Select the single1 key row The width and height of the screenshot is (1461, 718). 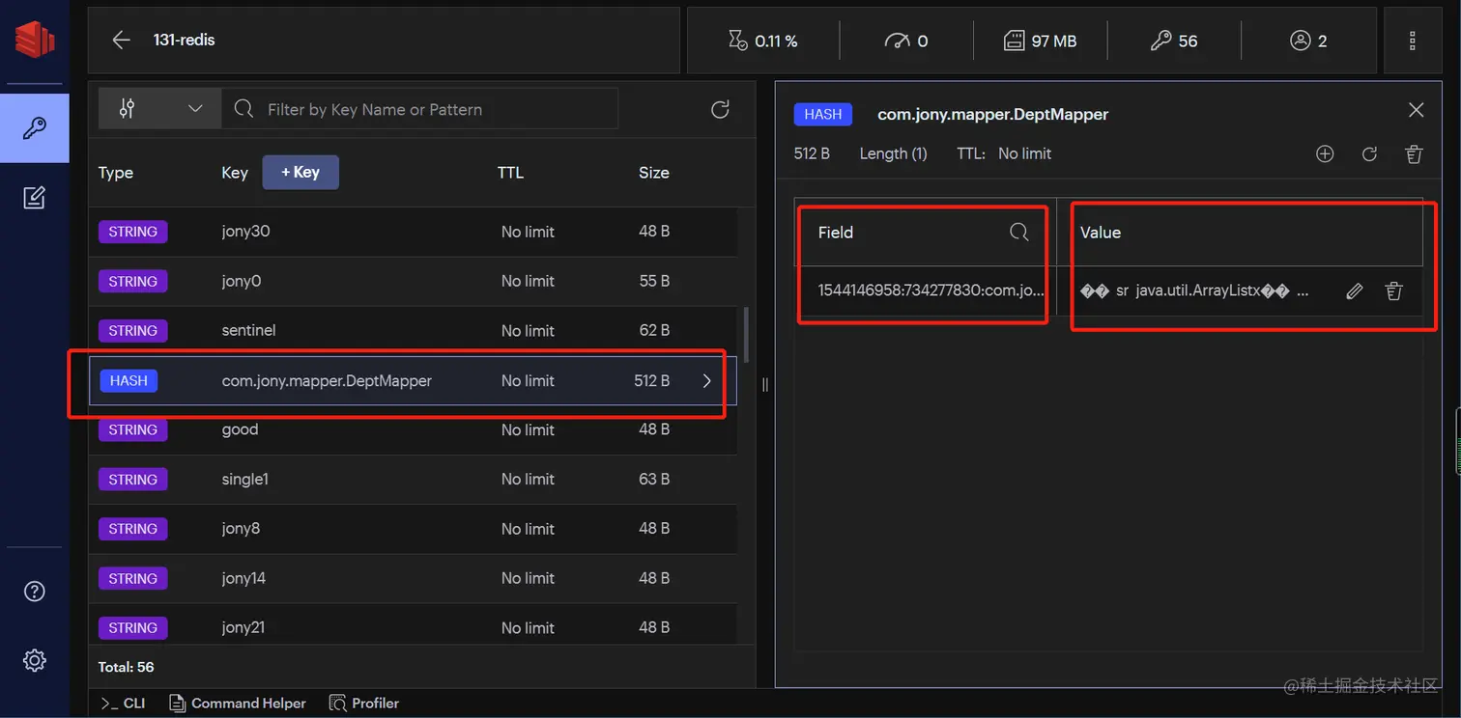[413, 480]
